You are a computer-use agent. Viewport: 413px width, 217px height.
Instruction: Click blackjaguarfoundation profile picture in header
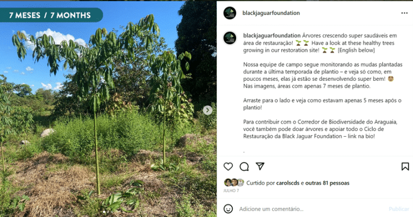point(230,13)
